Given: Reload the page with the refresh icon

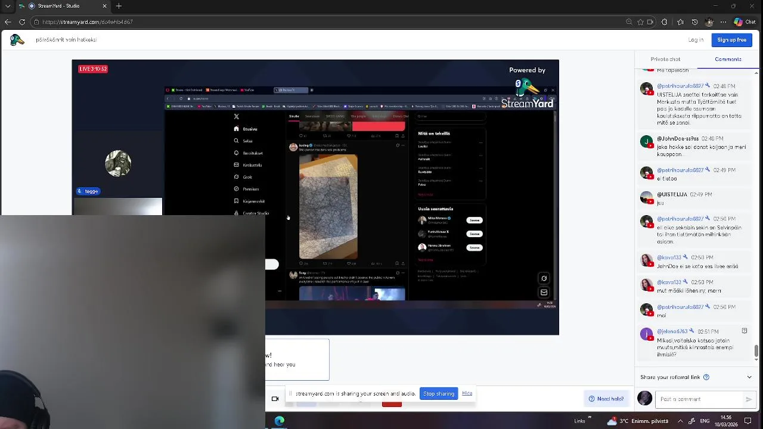Looking at the screenshot, I should coord(22,22).
